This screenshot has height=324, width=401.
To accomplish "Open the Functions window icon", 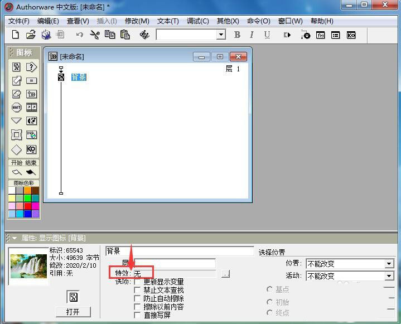I will point(321,35).
